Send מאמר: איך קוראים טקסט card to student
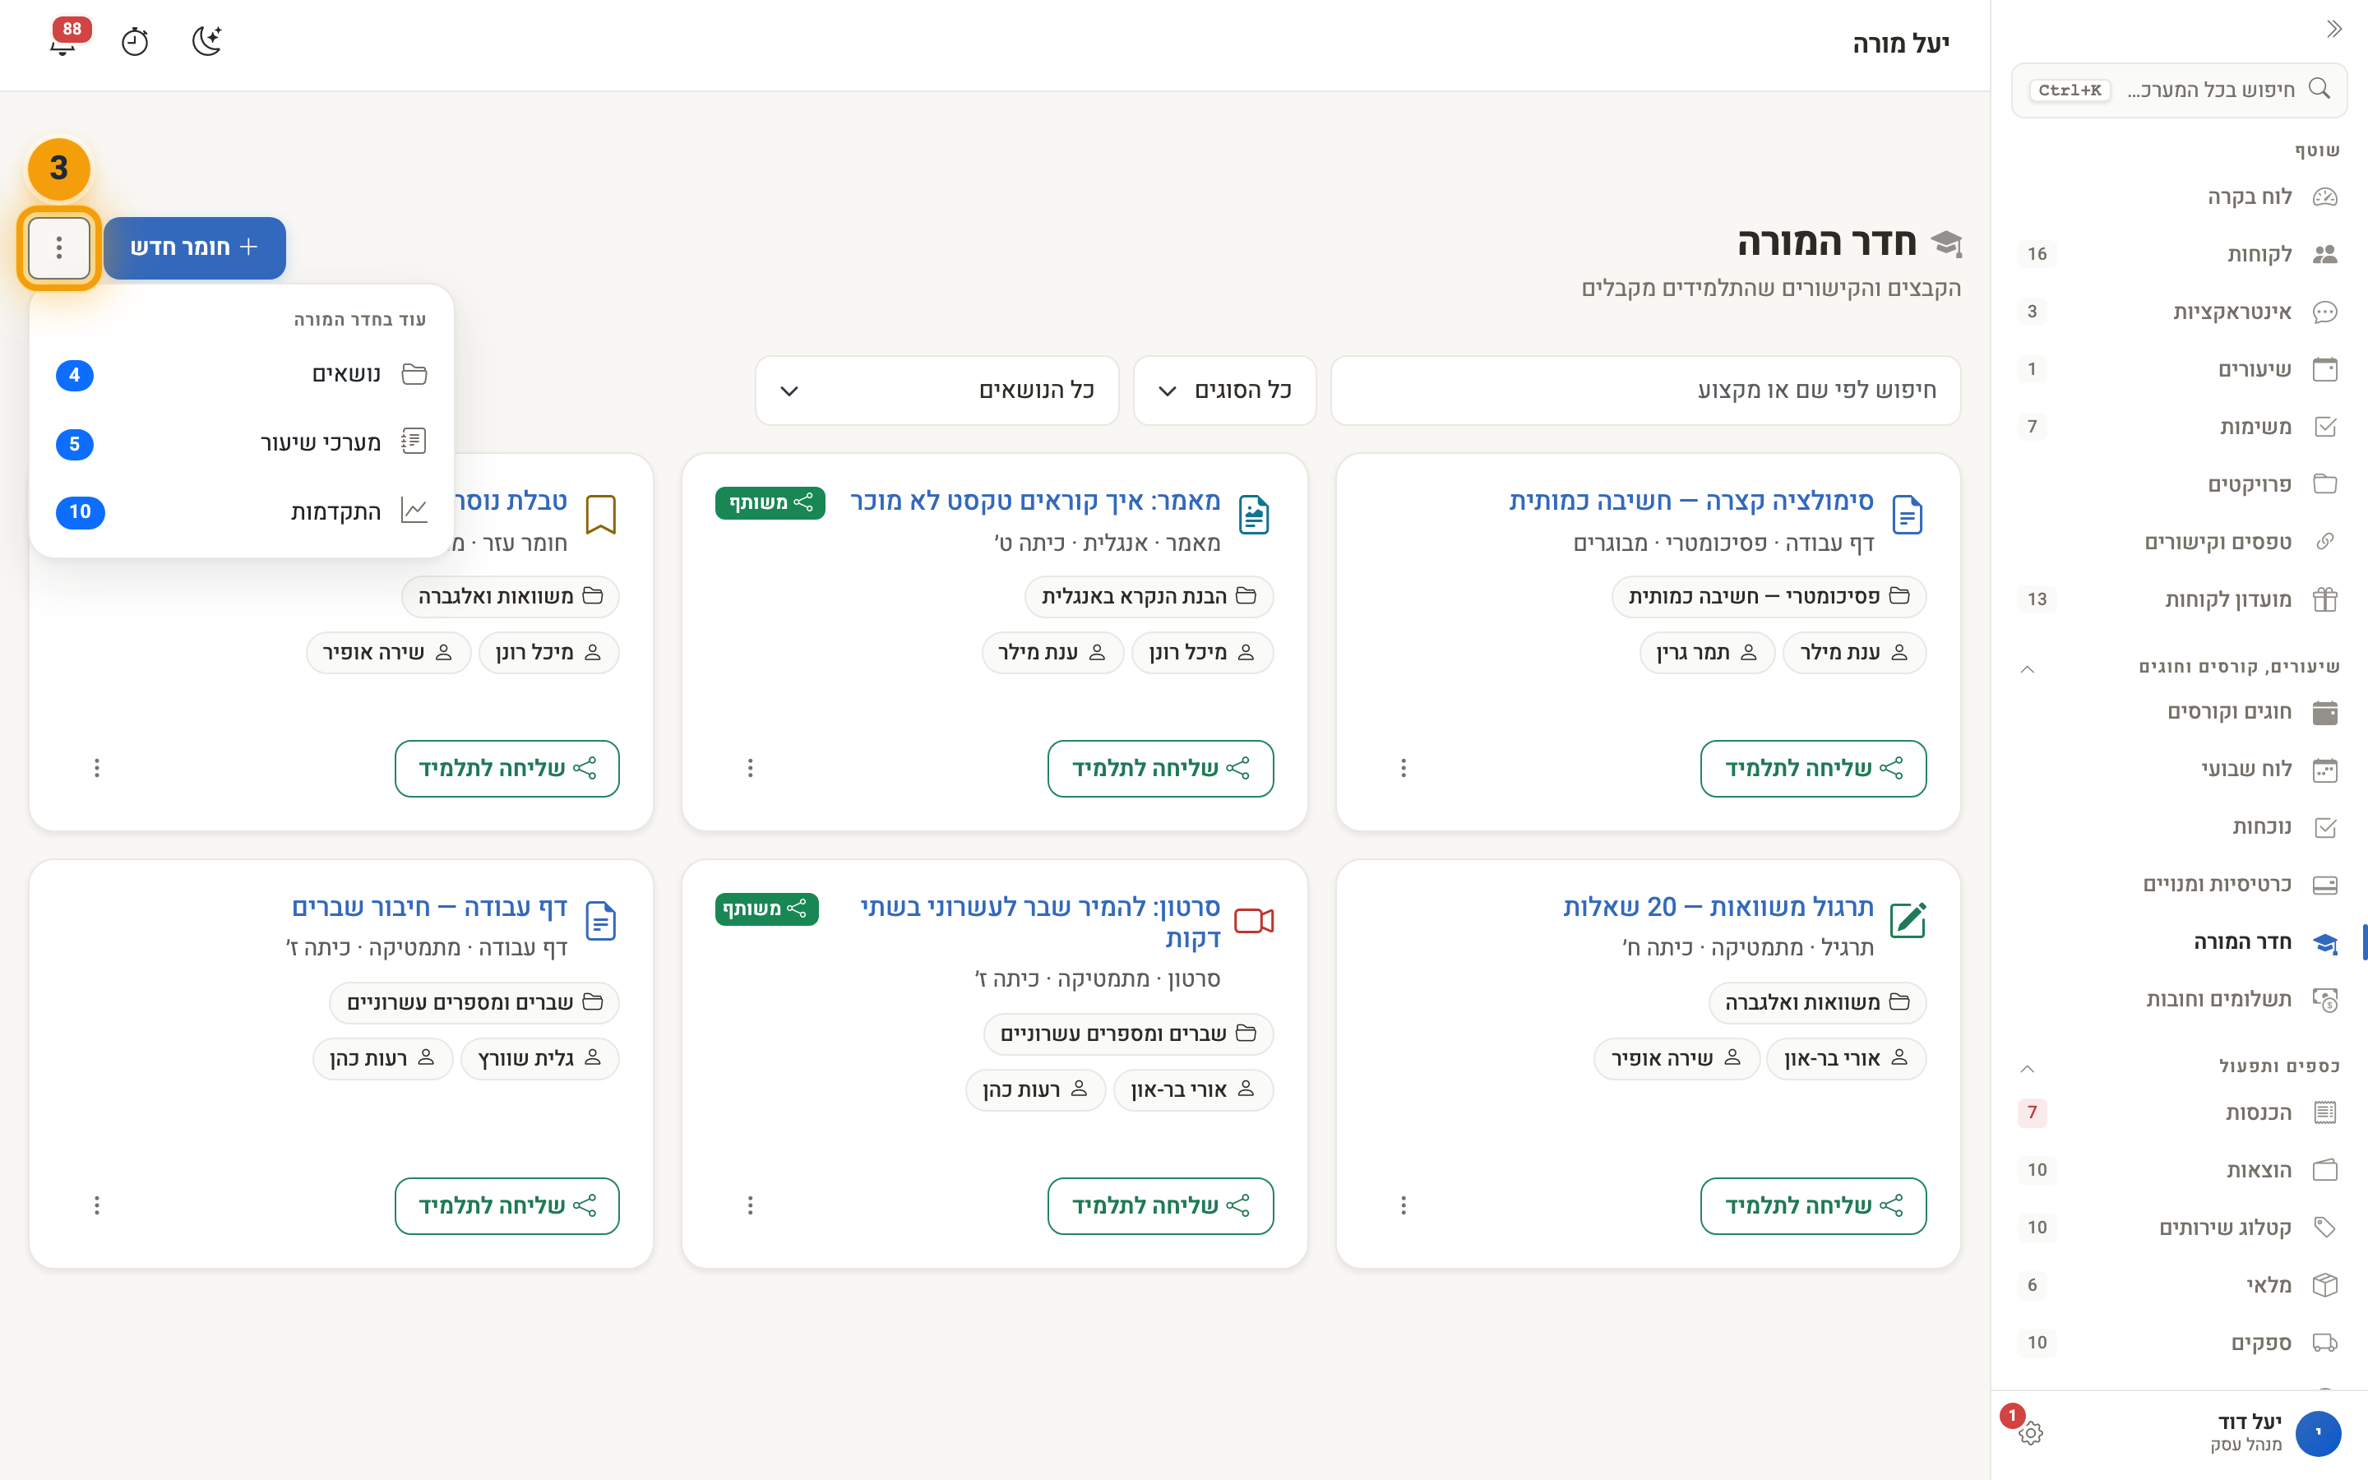 [1160, 769]
